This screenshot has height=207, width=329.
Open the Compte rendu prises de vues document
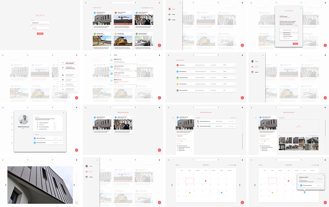[x=216, y=121]
